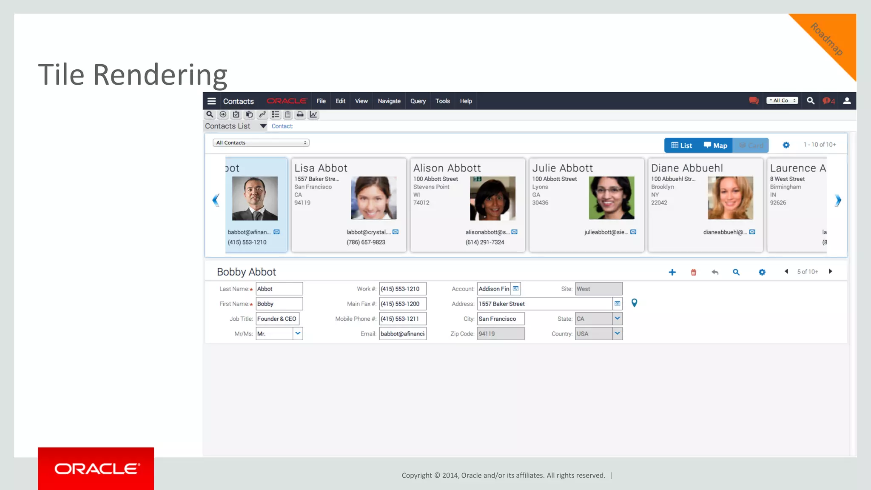Click the Mobile Phone # field

pos(403,319)
